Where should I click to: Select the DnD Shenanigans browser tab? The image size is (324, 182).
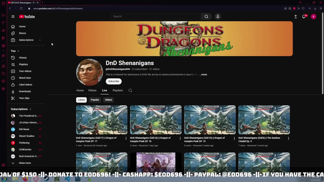23,3
